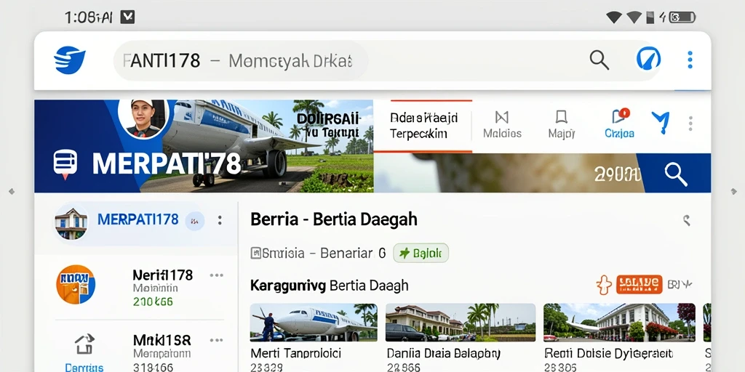Click the orange round avatar for Nerif1178
Screen dimensions: 745x372
pyautogui.click(x=76, y=284)
